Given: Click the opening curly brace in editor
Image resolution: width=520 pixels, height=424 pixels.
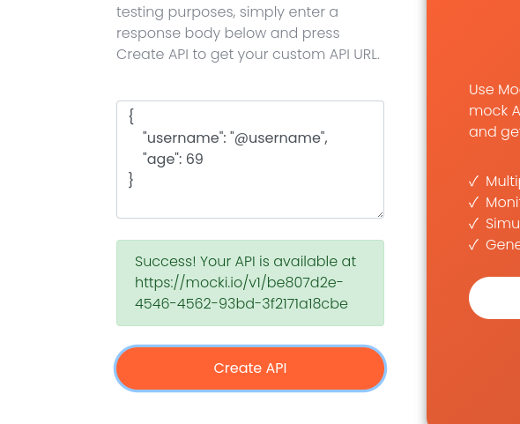Looking at the screenshot, I should click(131, 116).
